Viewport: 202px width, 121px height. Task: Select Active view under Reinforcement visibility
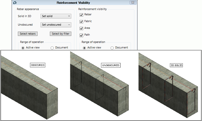pos(85,48)
